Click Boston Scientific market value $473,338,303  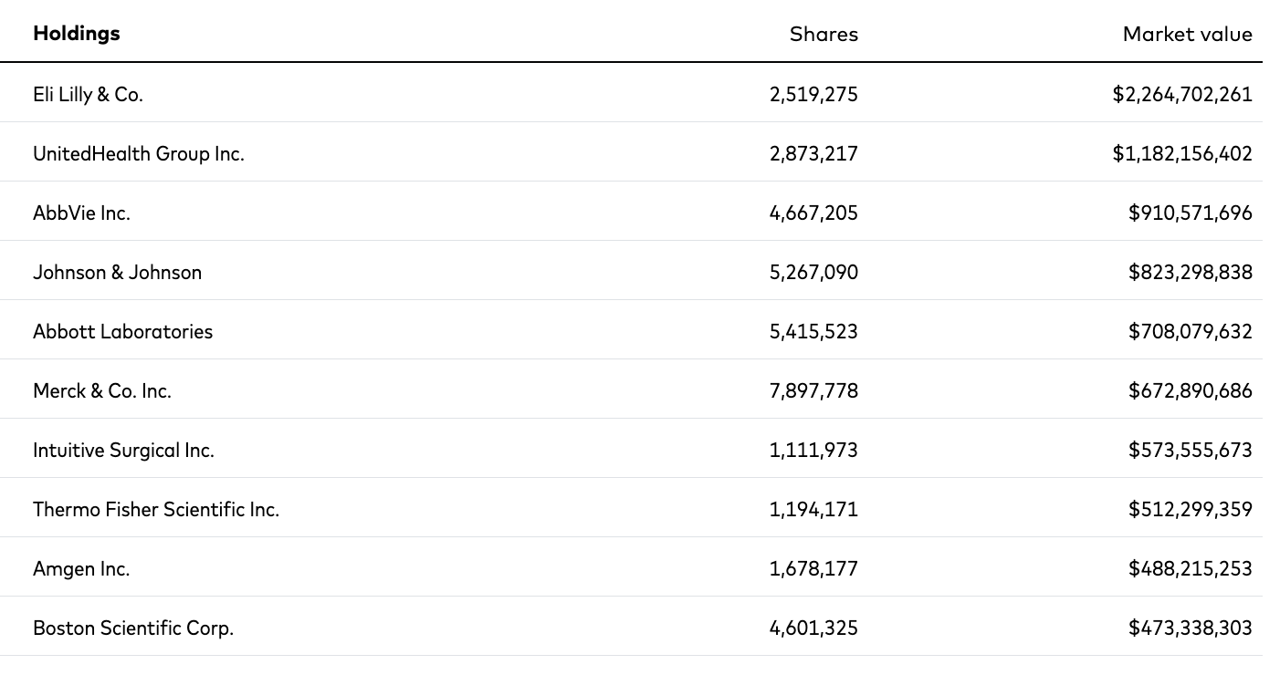coord(1190,628)
